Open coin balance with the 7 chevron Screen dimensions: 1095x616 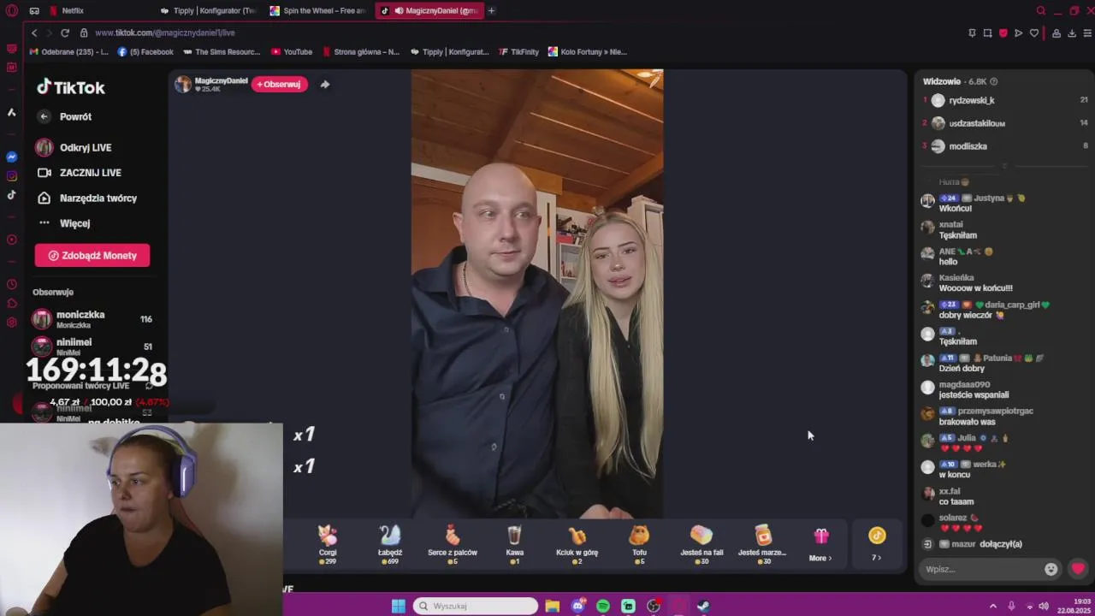point(876,545)
